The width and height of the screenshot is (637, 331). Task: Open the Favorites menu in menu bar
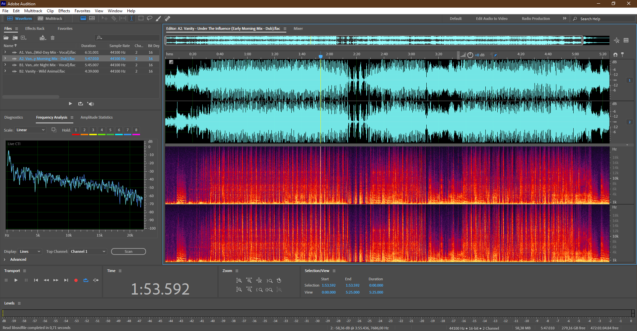[82, 11]
